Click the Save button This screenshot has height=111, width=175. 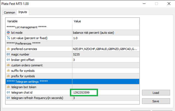[156, 101]
